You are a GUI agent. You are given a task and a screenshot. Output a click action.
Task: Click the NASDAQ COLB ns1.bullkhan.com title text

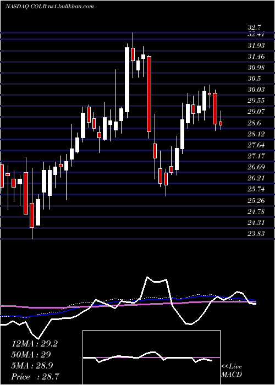click(50, 7)
